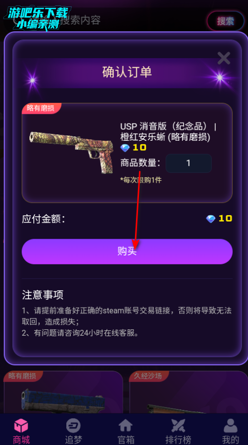The width and height of the screenshot is (248, 445).
Task: Close the 确认订单 dialog with the X
Action: click(223, 58)
